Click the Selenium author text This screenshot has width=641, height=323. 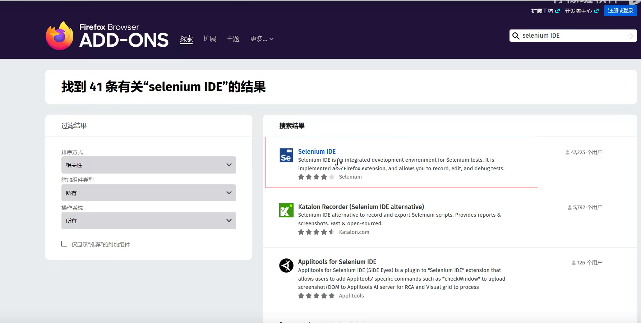pos(350,177)
